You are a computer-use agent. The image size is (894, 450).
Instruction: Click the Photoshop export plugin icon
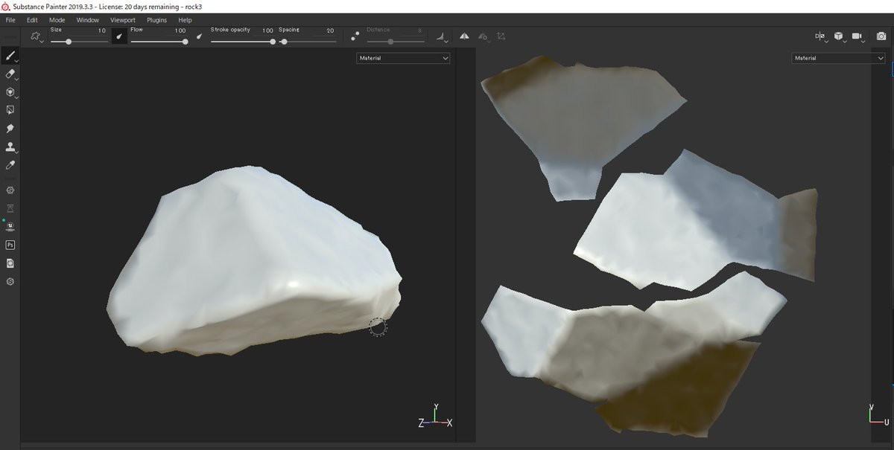pyautogui.click(x=10, y=245)
